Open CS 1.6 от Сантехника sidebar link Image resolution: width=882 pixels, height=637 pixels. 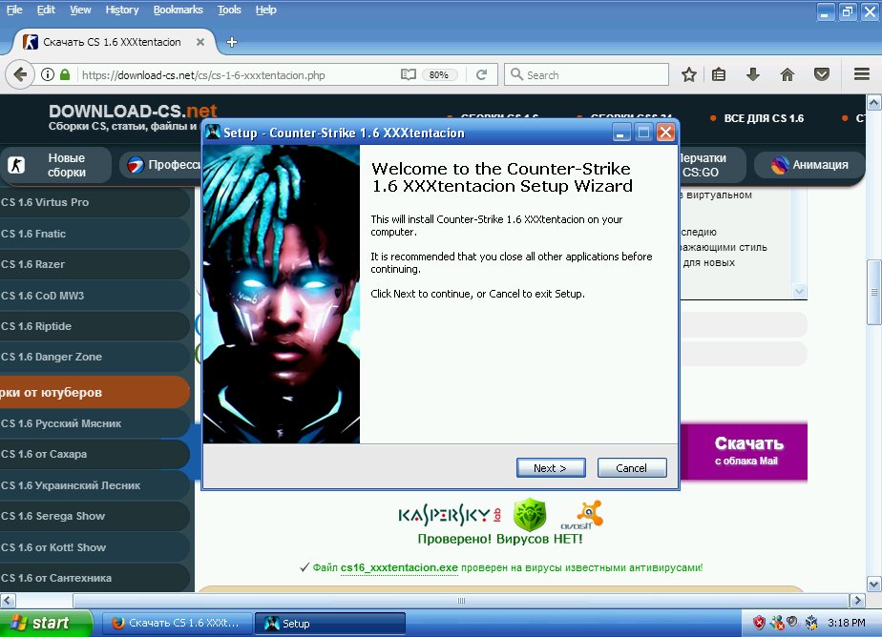click(94, 578)
